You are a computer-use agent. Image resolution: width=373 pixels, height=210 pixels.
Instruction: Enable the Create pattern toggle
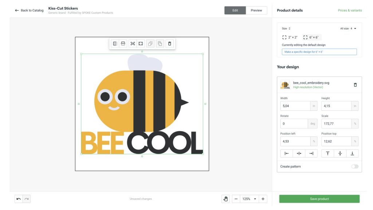(354, 166)
